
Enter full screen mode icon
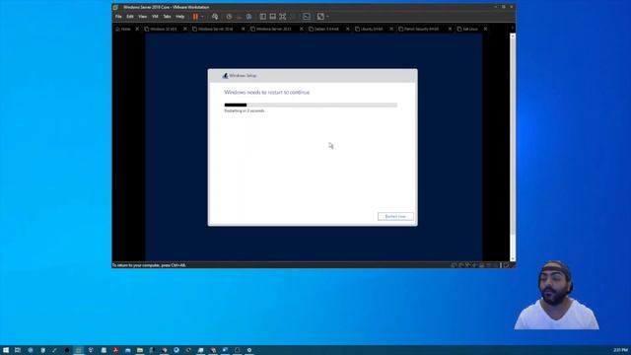(283, 17)
